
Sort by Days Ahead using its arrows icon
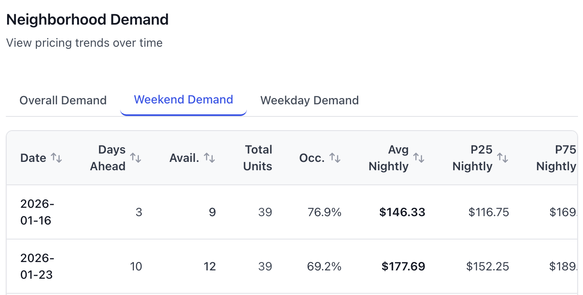(136, 158)
